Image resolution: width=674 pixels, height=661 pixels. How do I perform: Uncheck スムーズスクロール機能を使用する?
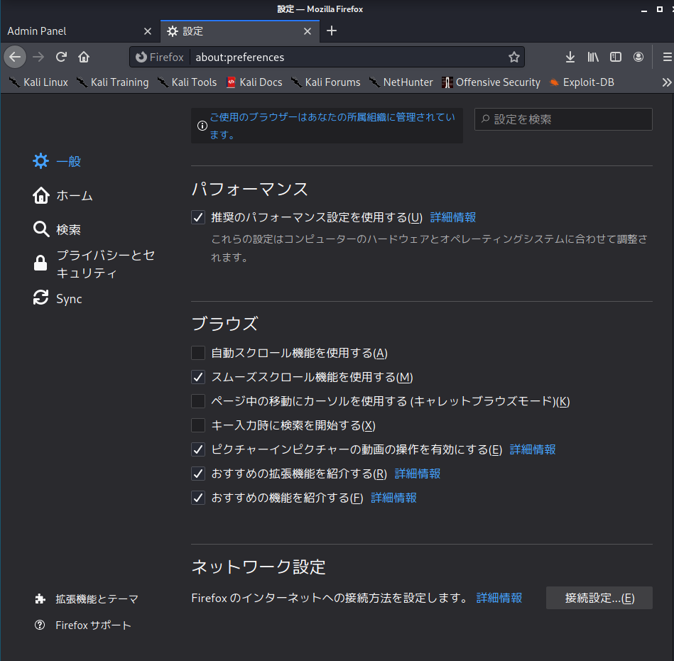tap(198, 377)
